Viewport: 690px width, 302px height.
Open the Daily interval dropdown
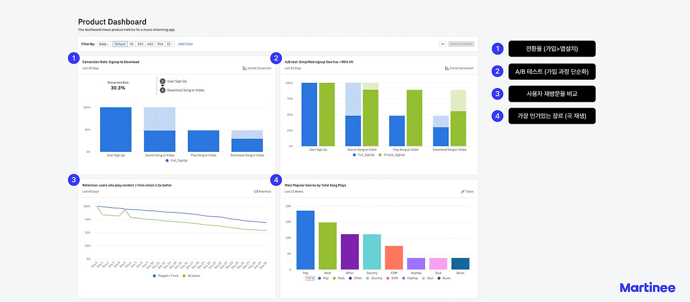[104, 44]
